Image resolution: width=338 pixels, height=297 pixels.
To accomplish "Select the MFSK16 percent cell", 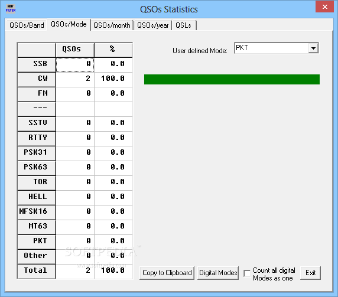I will tap(113, 213).
